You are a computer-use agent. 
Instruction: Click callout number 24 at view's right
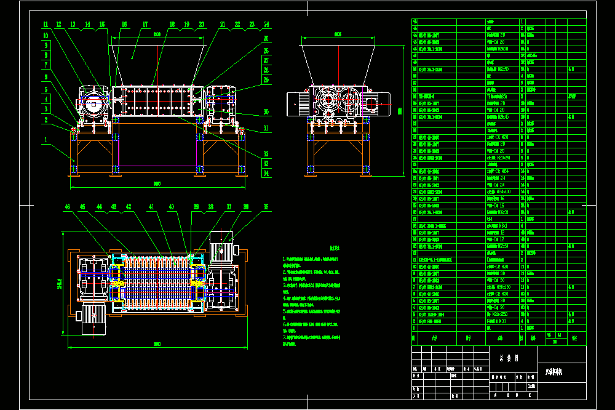267,25
